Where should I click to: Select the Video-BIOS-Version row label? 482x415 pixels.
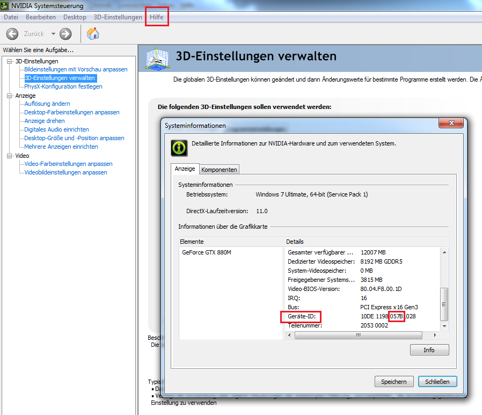click(x=314, y=289)
